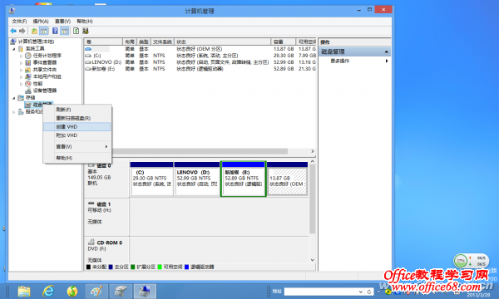The width and height of the screenshot is (499, 299).
Task: Open File Explorer from the taskbar
Action: [x=24, y=291]
